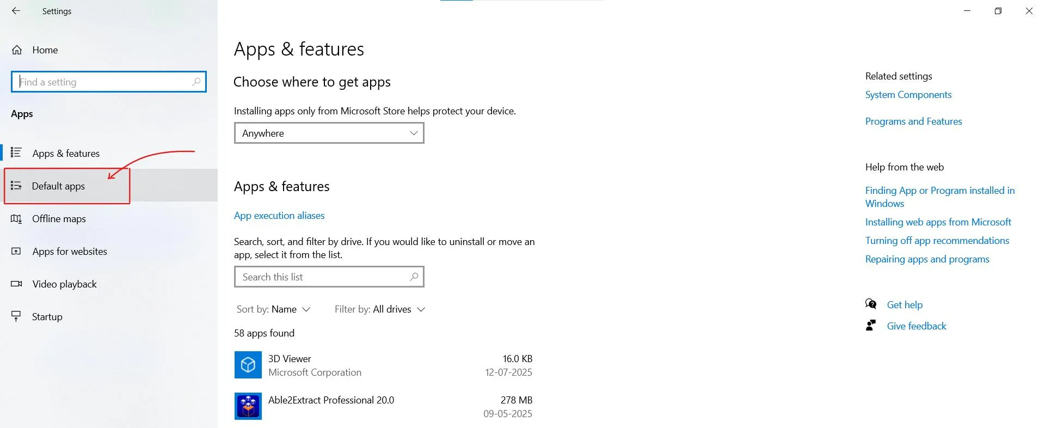Go to Home in sidebar
Viewport: 1045px width, 428px height.
109,50
